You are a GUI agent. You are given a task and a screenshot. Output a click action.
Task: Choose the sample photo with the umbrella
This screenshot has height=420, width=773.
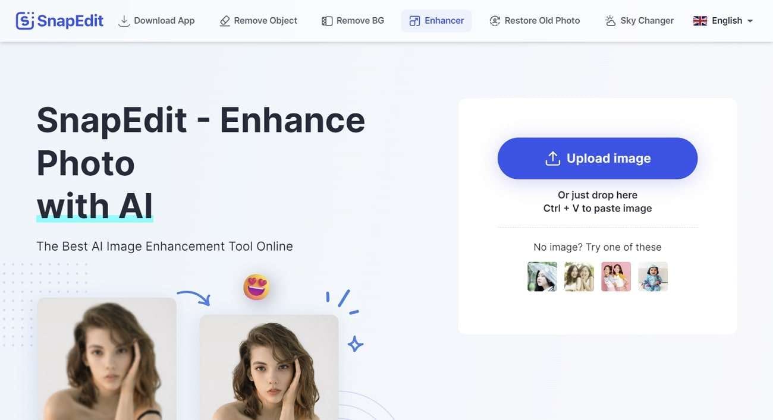tap(542, 277)
